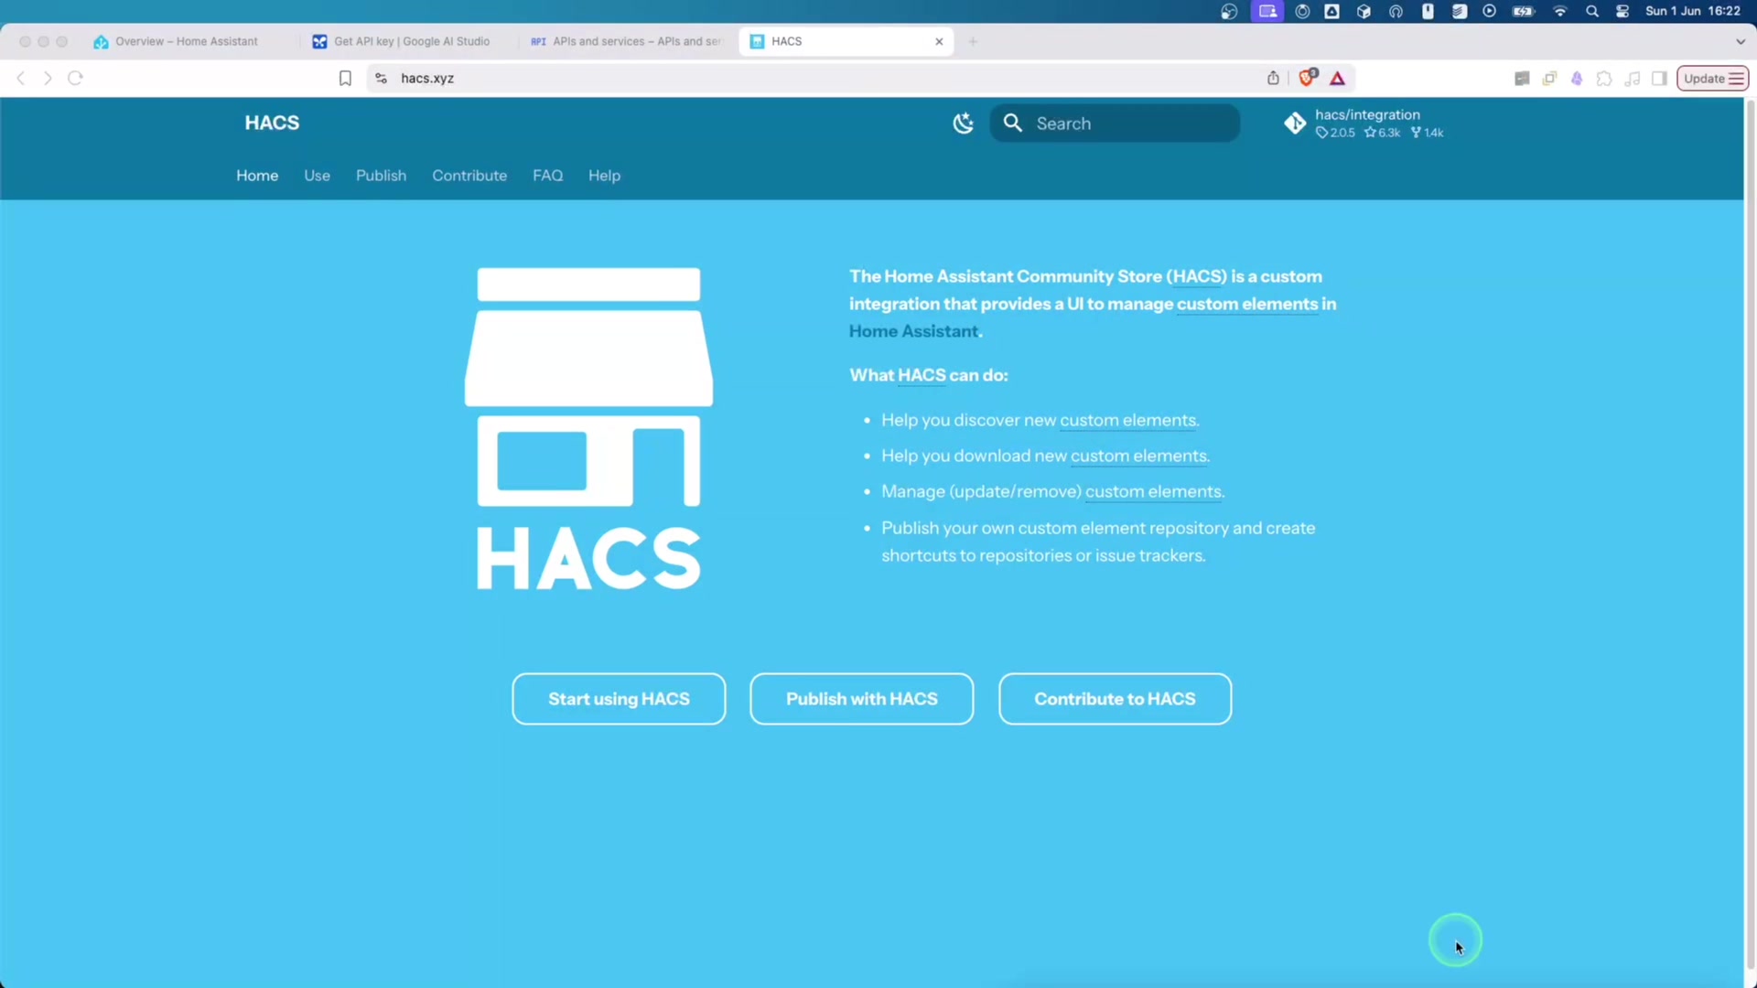Click the Brave shields lion icon
The width and height of the screenshot is (1757, 988).
point(1307,78)
